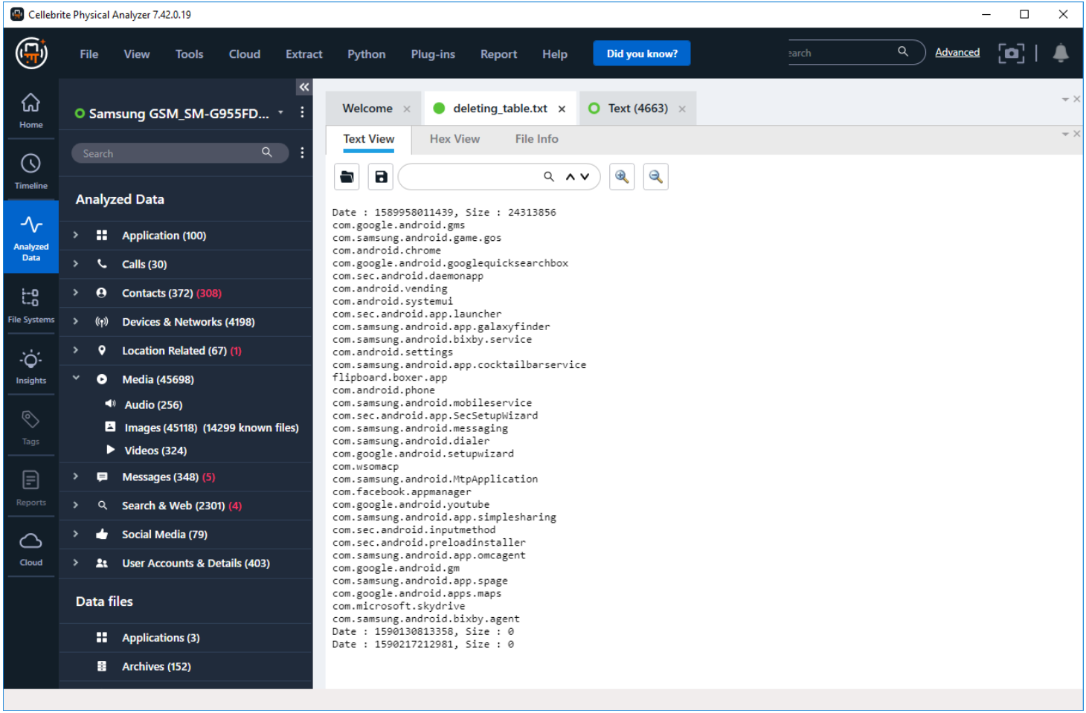Screen dimensions: 1086x713
Task: Close the Text (4663) tab
Action: [x=682, y=109]
